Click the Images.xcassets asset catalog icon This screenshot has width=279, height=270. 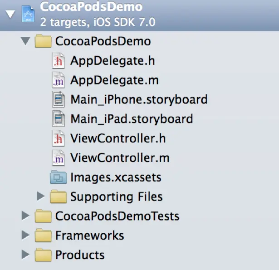click(58, 177)
